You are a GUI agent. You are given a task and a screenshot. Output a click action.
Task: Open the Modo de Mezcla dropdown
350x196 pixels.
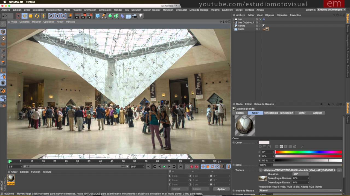[300, 191]
